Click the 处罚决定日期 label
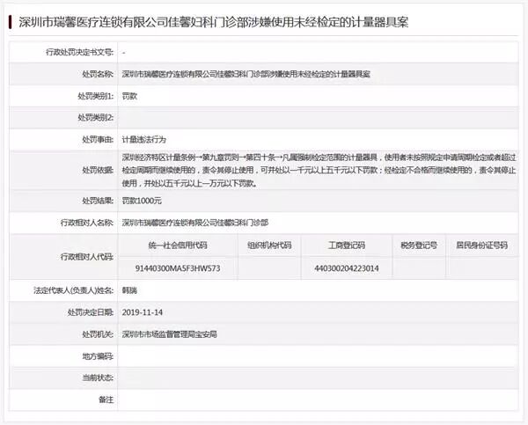 91,312
